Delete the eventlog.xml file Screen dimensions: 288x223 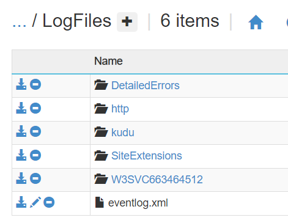click(x=49, y=202)
